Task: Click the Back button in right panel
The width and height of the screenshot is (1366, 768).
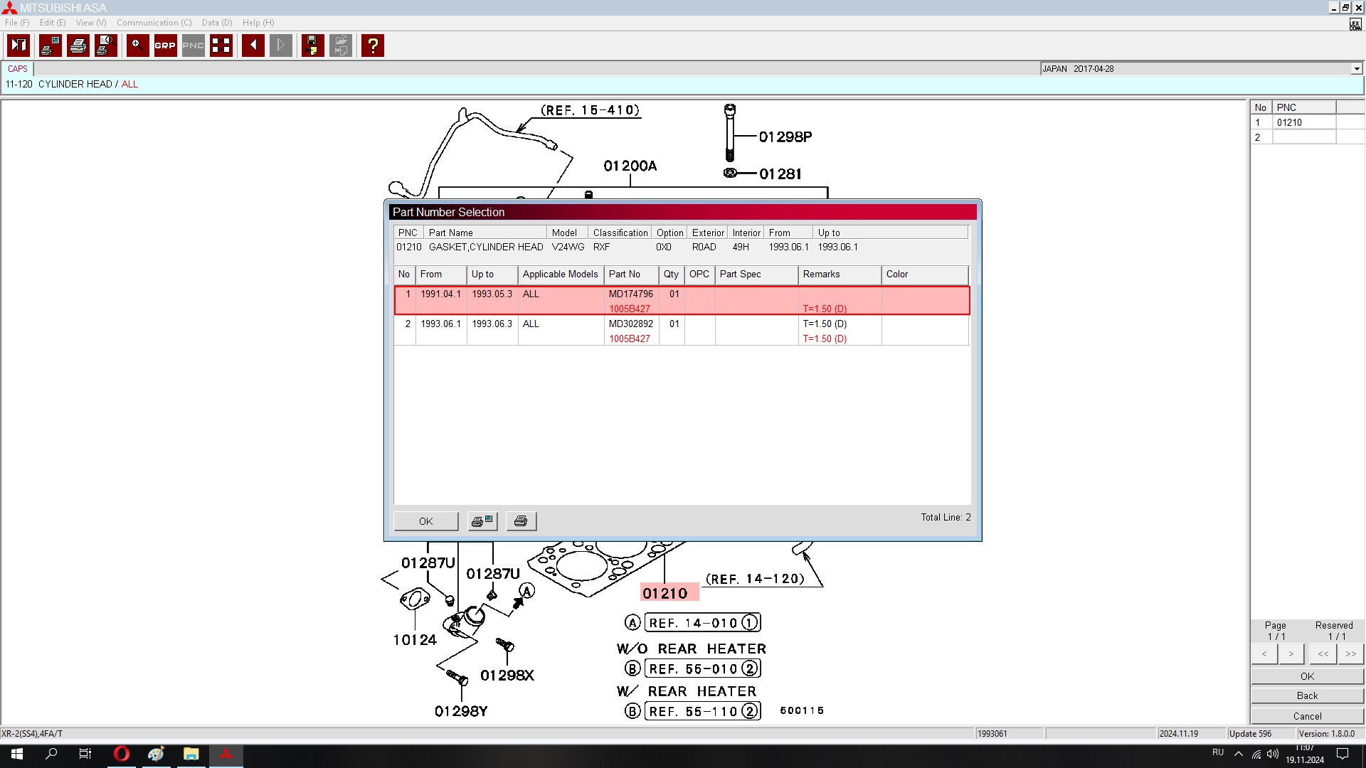Action: [x=1307, y=695]
